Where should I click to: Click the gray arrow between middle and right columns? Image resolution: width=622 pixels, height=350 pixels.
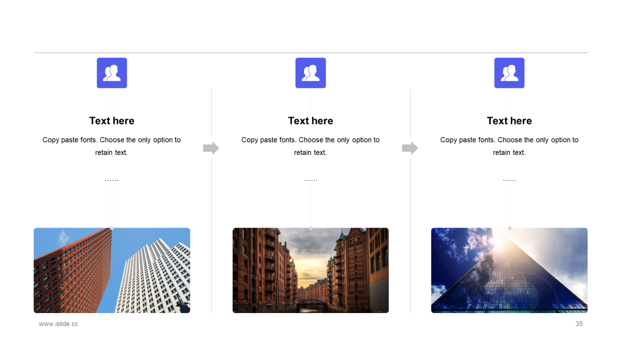(410, 148)
